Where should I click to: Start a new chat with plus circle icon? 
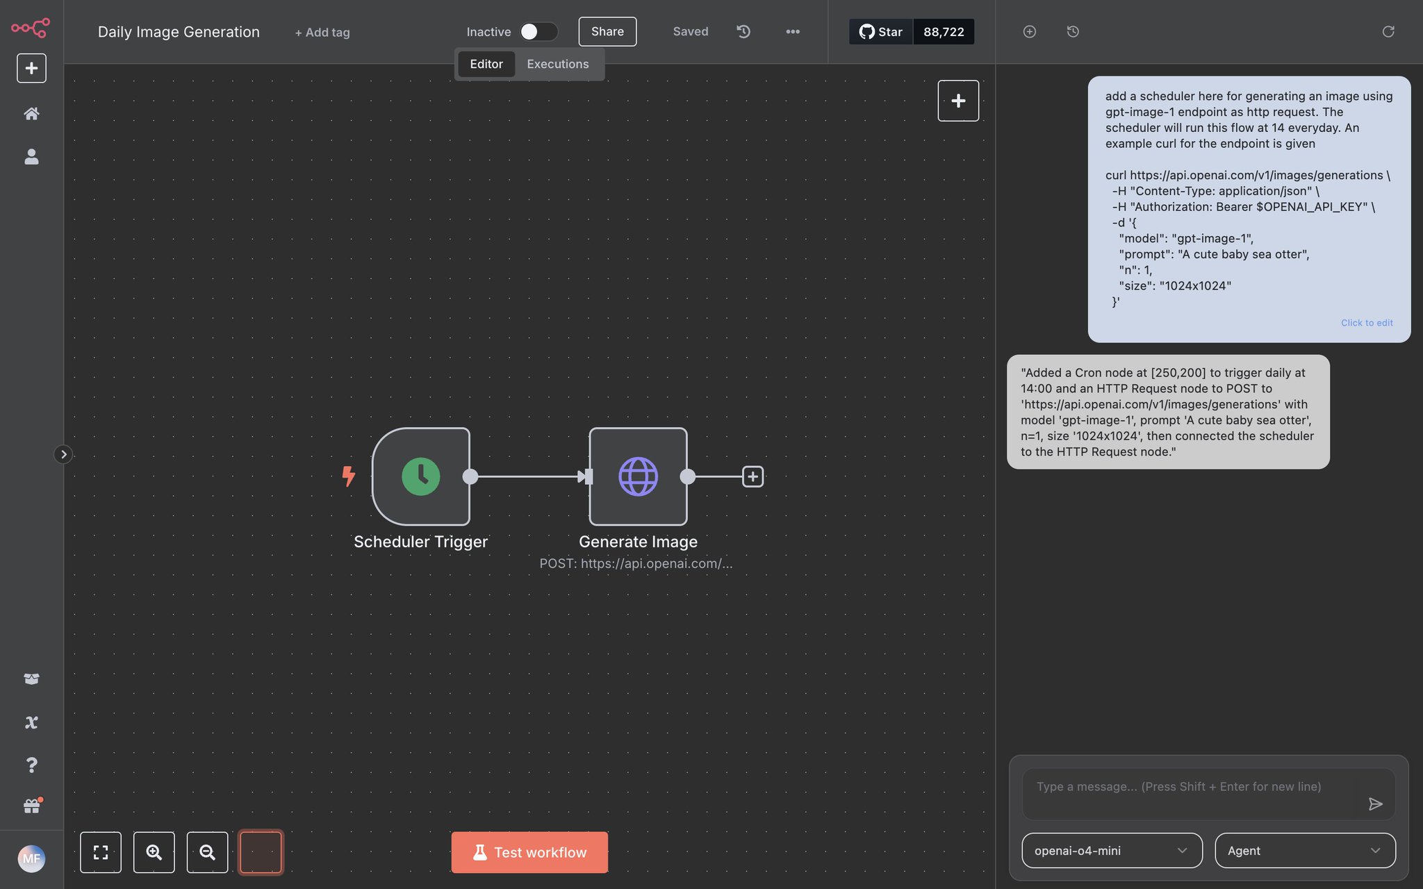pos(1030,31)
